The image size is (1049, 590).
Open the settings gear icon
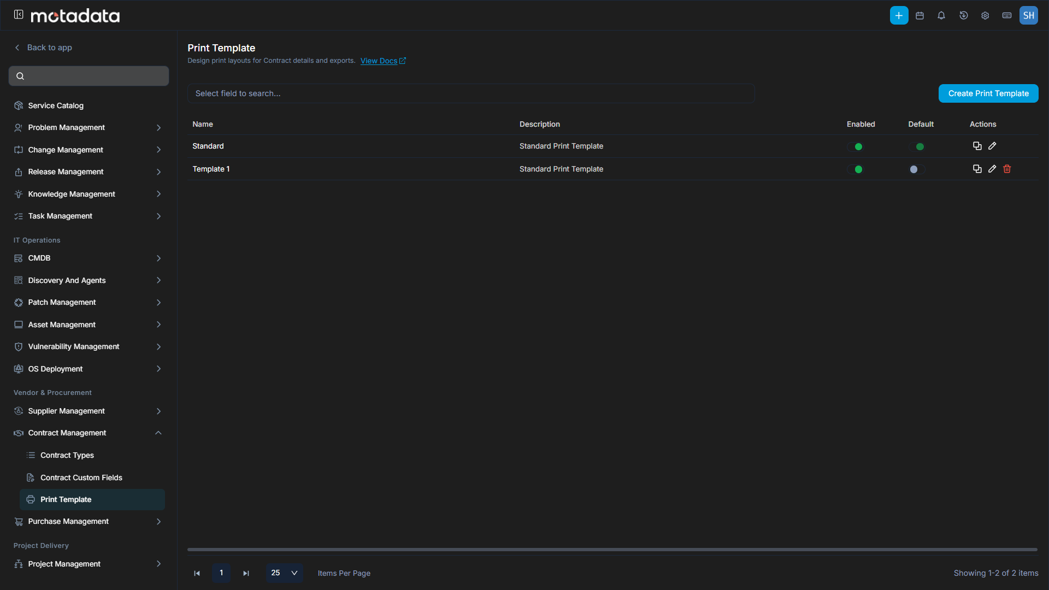click(x=985, y=15)
